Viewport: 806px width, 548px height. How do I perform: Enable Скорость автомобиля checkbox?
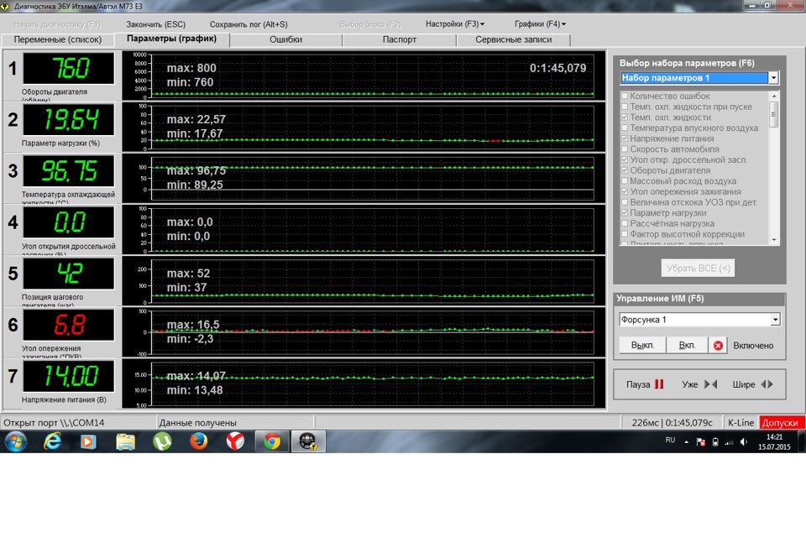click(625, 149)
